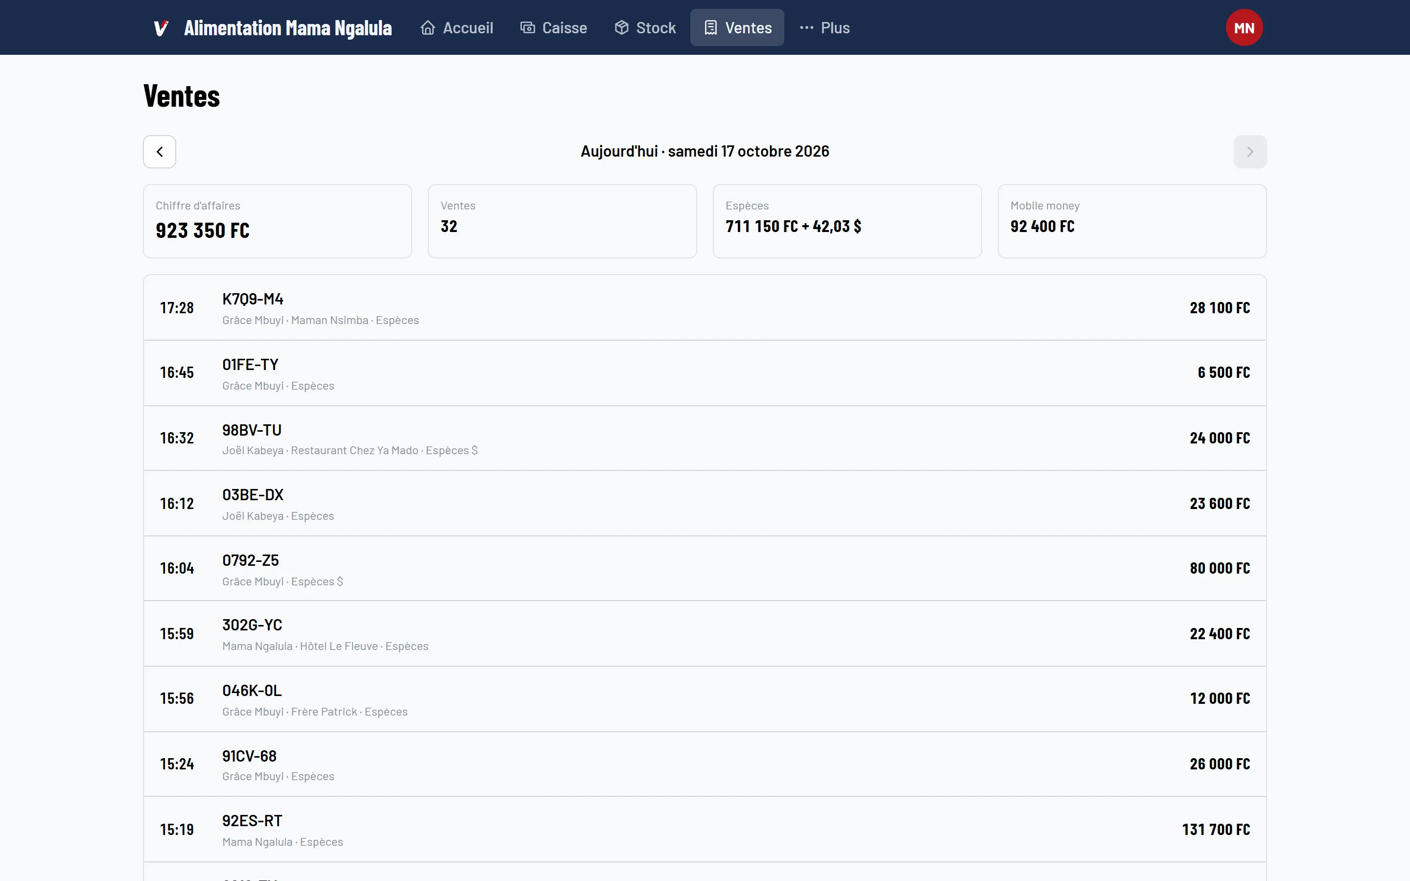Click the Espèces summary card

point(847,221)
